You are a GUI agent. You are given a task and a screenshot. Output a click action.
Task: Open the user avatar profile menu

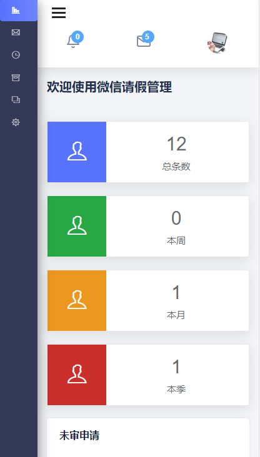pos(217,43)
